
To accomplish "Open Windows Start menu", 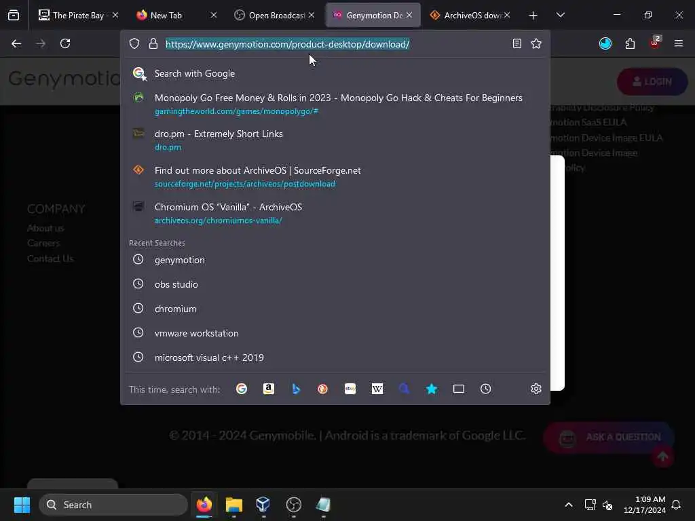I will click(22, 505).
